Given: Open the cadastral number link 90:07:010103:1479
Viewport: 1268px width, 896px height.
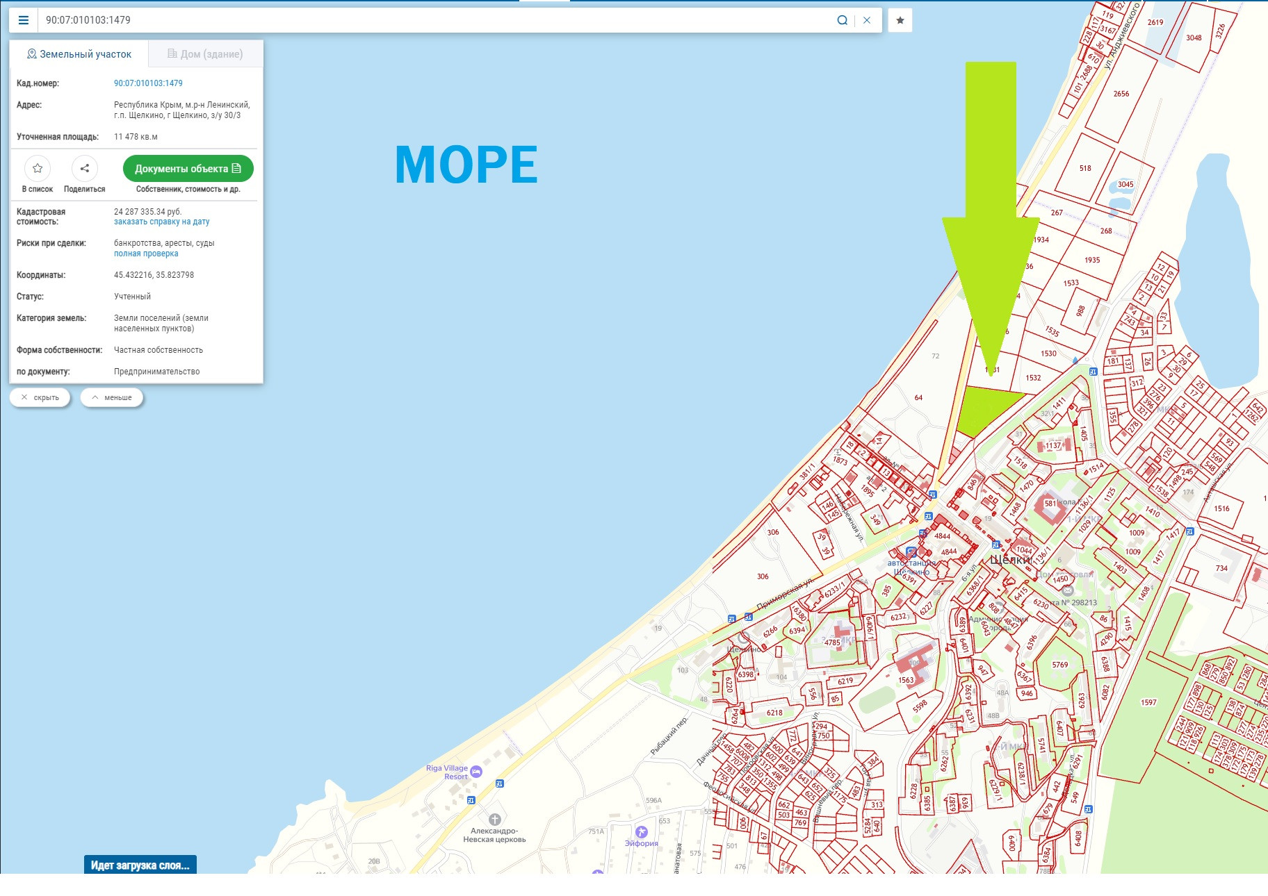Looking at the screenshot, I should click(148, 83).
